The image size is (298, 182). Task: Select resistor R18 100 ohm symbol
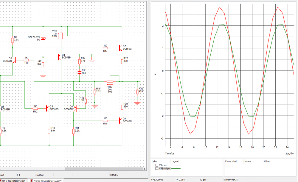point(105,121)
